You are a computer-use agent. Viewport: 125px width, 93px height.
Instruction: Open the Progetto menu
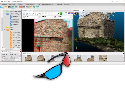pos(4,4)
